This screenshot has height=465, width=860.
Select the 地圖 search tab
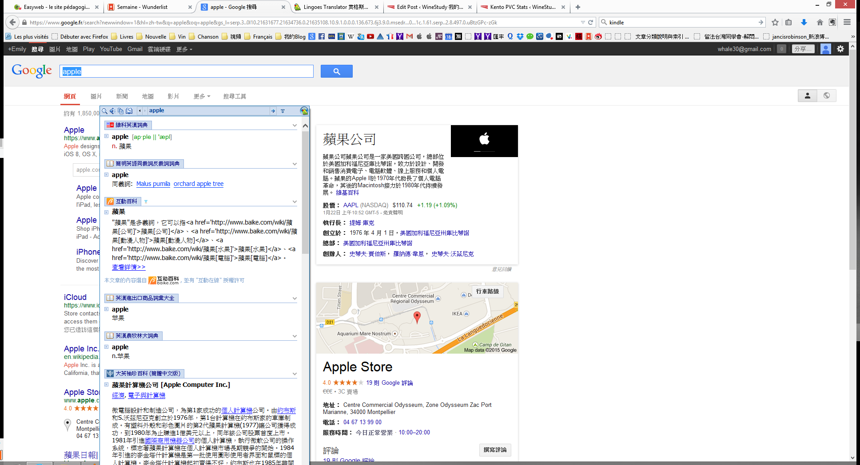click(x=147, y=96)
